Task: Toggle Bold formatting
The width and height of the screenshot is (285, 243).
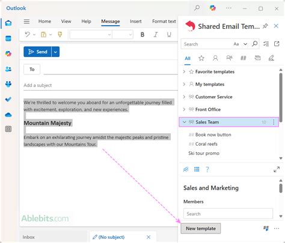Action: [142, 35]
